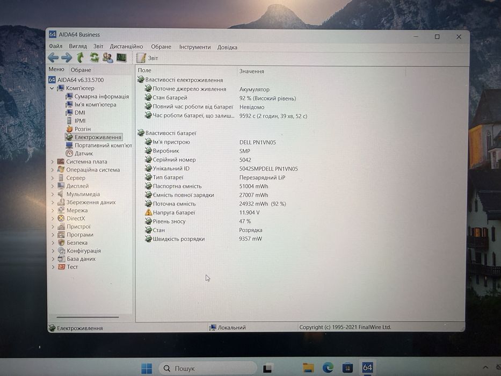501x376 pixels.
Task: Open the Файл menu
Action: pyautogui.click(x=55, y=46)
